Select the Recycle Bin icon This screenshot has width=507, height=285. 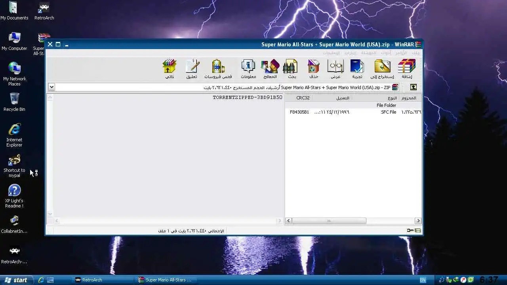click(x=14, y=102)
